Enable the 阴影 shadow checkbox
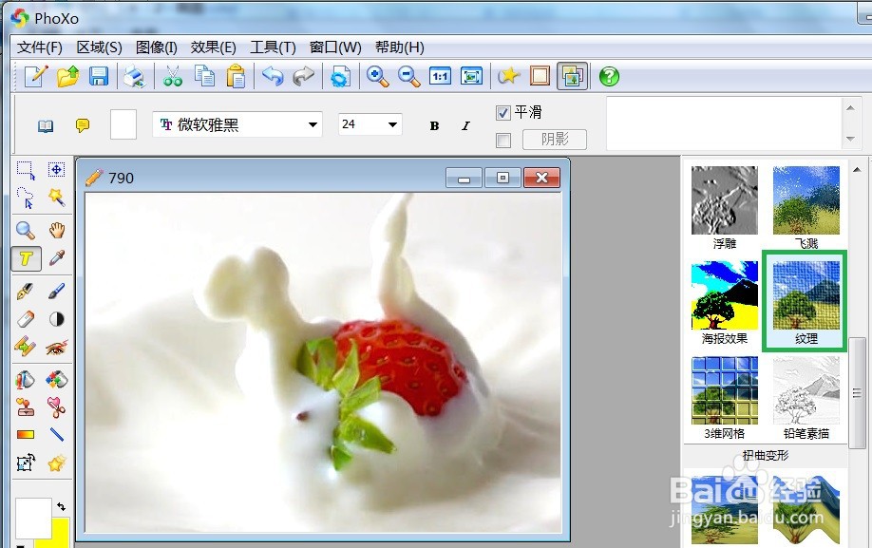Screen dimensions: 872x548 click(502, 140)
